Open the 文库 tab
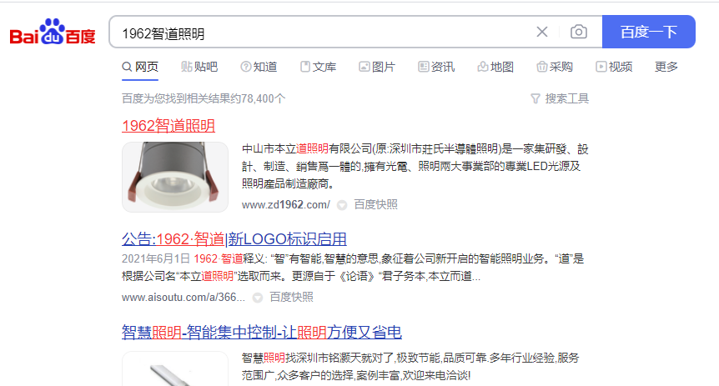The width and height of the screenshot is (719, 386). point(319,67)
